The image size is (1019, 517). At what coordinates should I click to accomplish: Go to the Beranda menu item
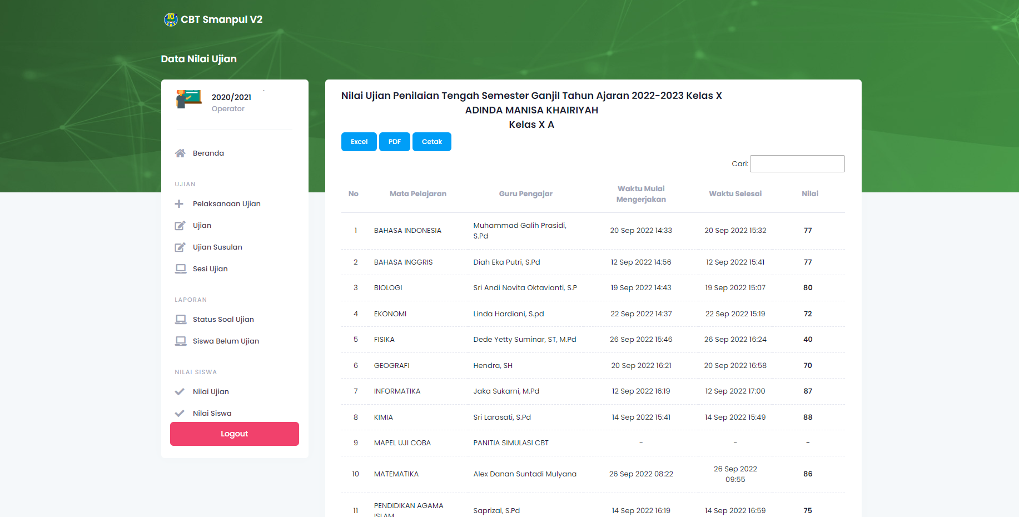pos(208,153)
